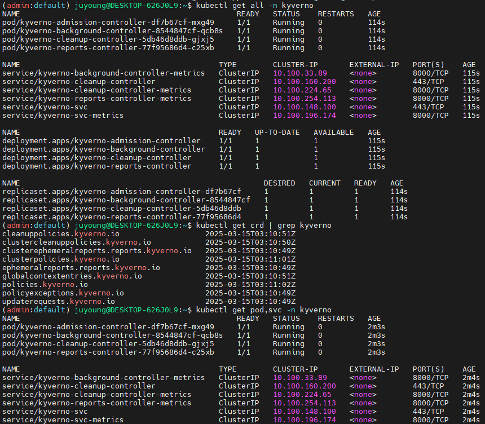Click replicaset.apps/kyverno-admission-controller-df7b67cf name
This screenshot has height=424, width=485.
122,192
